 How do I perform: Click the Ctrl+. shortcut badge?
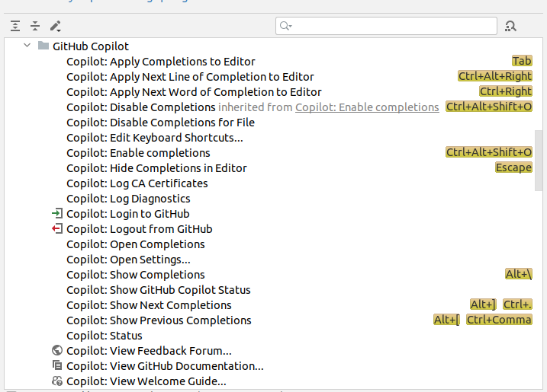point(517,304)
